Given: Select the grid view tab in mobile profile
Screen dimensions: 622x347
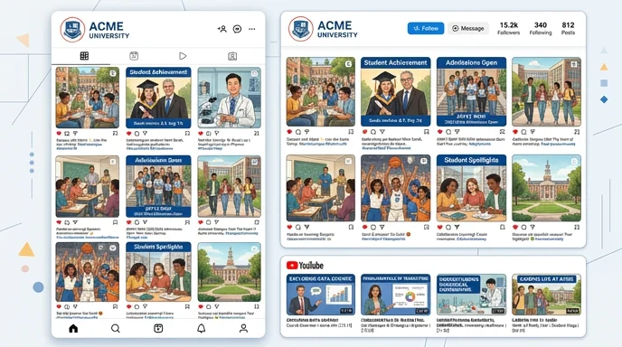Looking at the screenshot, I should (x=84, y=56).
